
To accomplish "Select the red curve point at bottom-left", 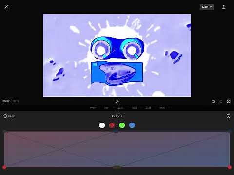I will 4,167.
